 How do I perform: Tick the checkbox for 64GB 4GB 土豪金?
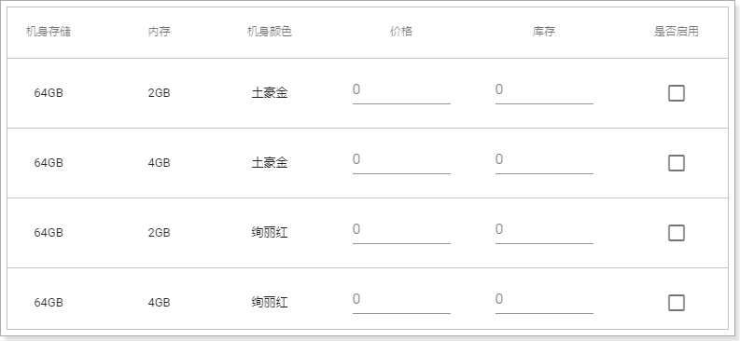coord(677,163)
